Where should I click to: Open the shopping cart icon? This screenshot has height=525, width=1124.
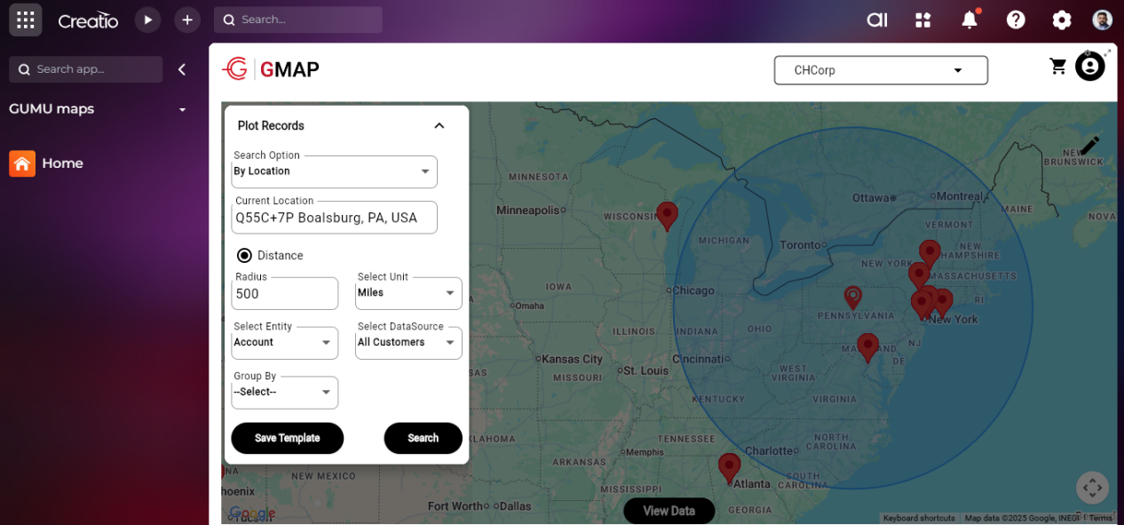coord(1057,67)
